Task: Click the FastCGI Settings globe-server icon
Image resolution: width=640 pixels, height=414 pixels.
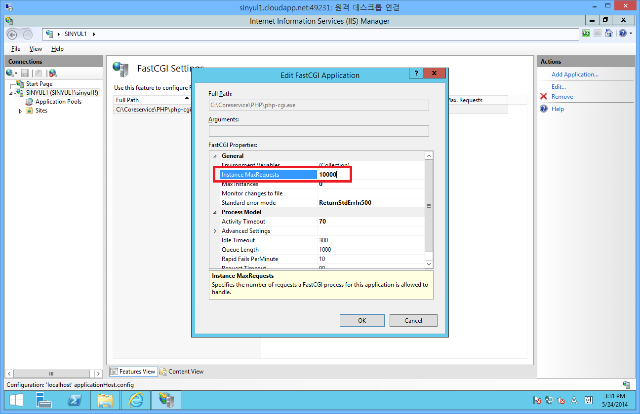Action: click(120, 70)
